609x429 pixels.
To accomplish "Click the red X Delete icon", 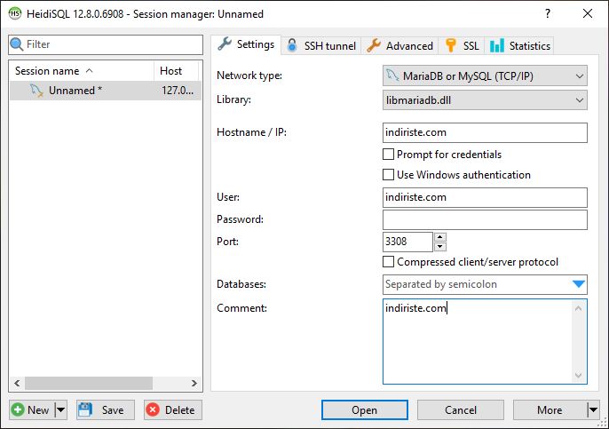I will pos(153,409).
